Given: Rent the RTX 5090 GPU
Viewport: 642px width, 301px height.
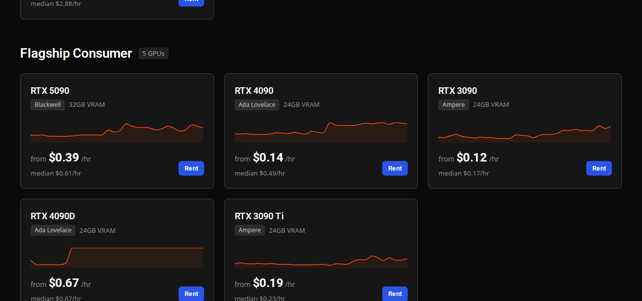Looking at the screenshot, I should coord(191,168).
